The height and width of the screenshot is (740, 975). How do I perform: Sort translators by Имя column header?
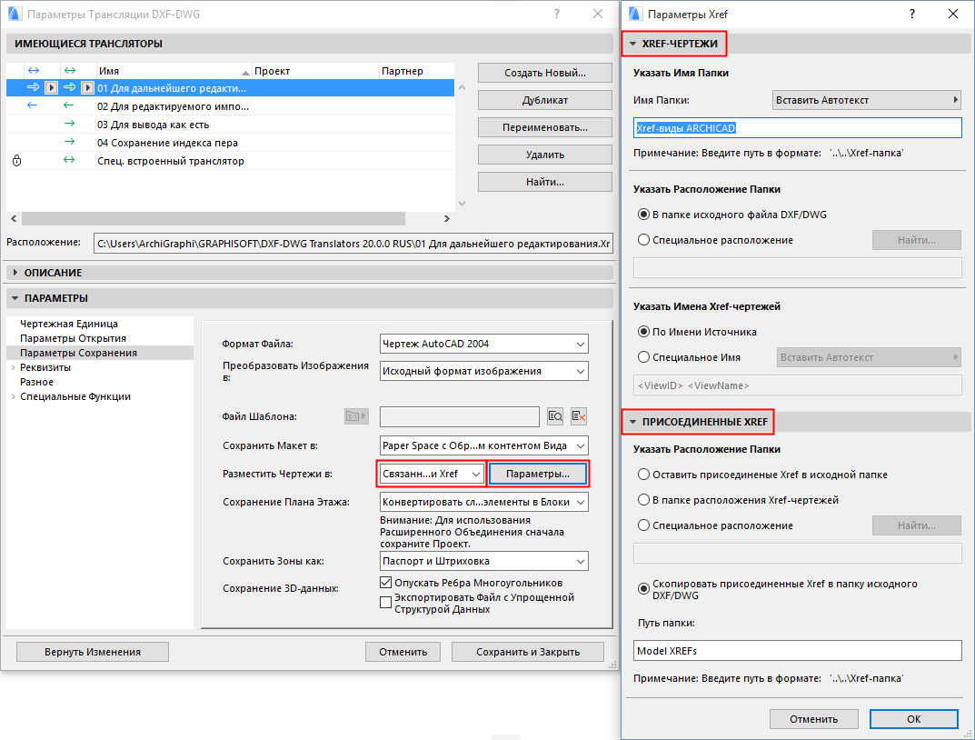tap(174, 71)
